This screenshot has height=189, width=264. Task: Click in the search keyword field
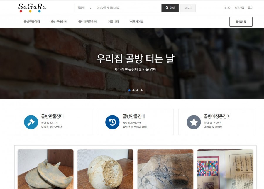pos(128,8)
